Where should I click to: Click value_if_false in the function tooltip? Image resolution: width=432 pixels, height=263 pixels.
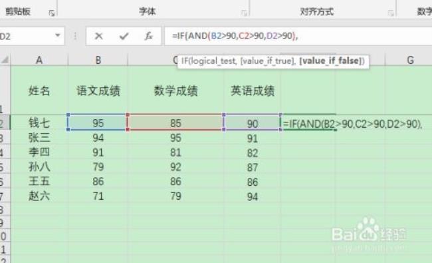tap(330, 61)
